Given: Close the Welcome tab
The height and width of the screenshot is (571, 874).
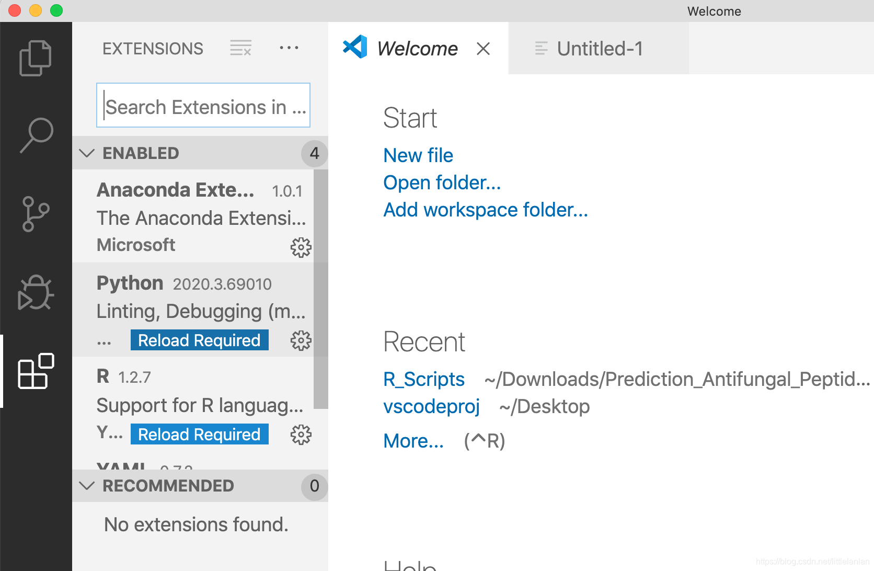Looking at the screenshot, I should [483, 49].
